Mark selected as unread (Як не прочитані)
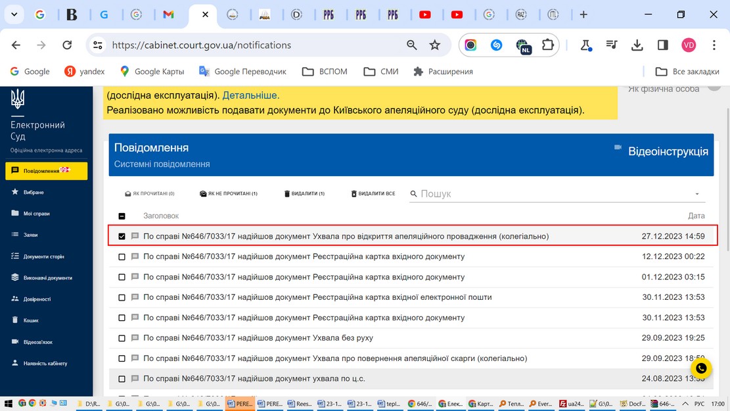 tap(228, 193)
